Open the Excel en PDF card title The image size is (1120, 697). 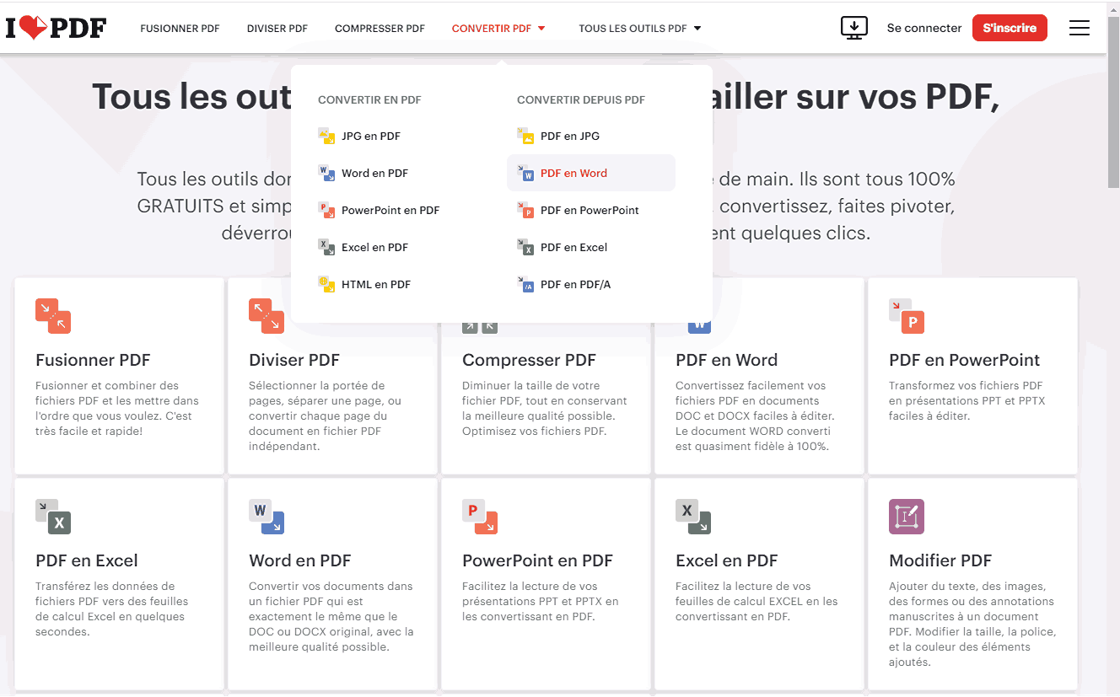[726, 560]
